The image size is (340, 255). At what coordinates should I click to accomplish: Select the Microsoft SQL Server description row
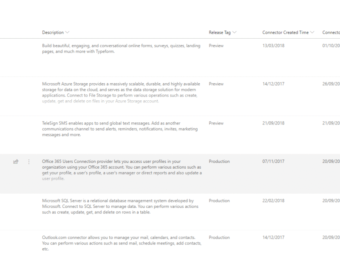point(120,207)
